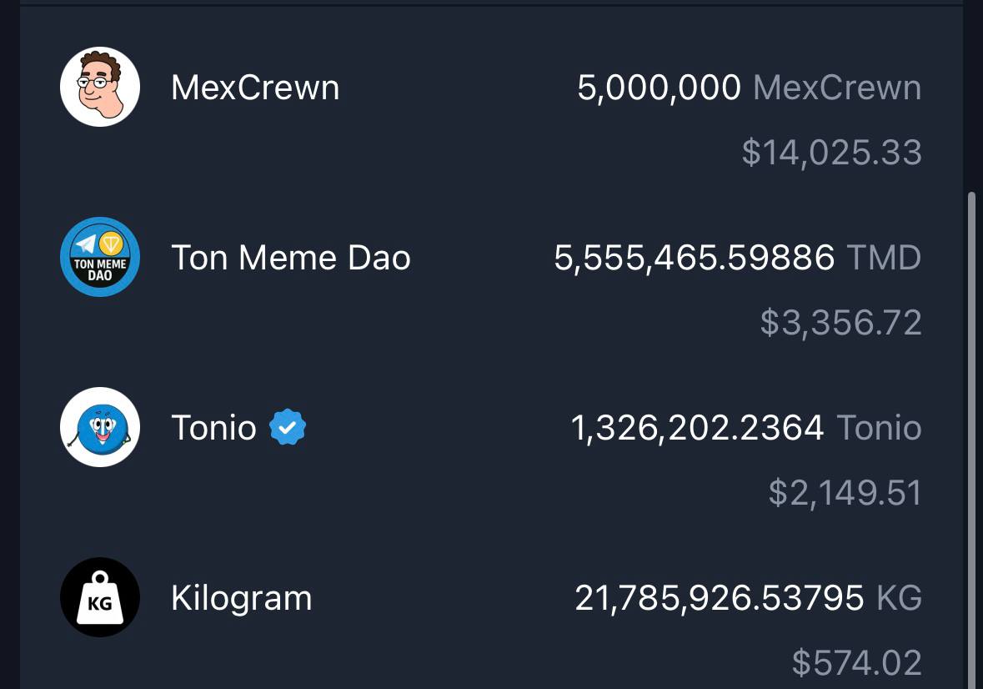983x689 pixels.
Task: Select the Kilogram KG weight icon
Action: [x=100, y=597]
